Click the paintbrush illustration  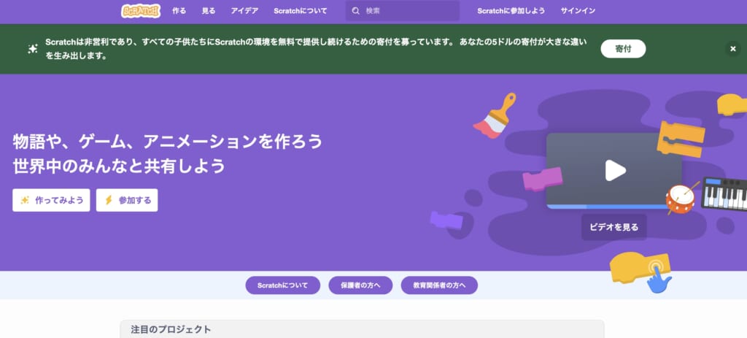pyautogui.click(x=495, y=115)
